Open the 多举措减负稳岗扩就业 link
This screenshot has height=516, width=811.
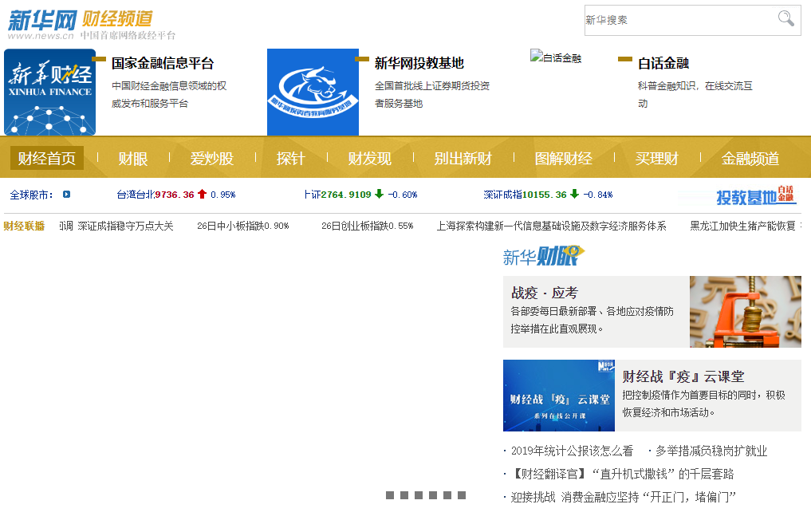coord(711,451)
